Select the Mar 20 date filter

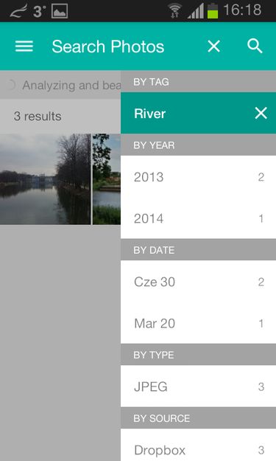point(198,323)
